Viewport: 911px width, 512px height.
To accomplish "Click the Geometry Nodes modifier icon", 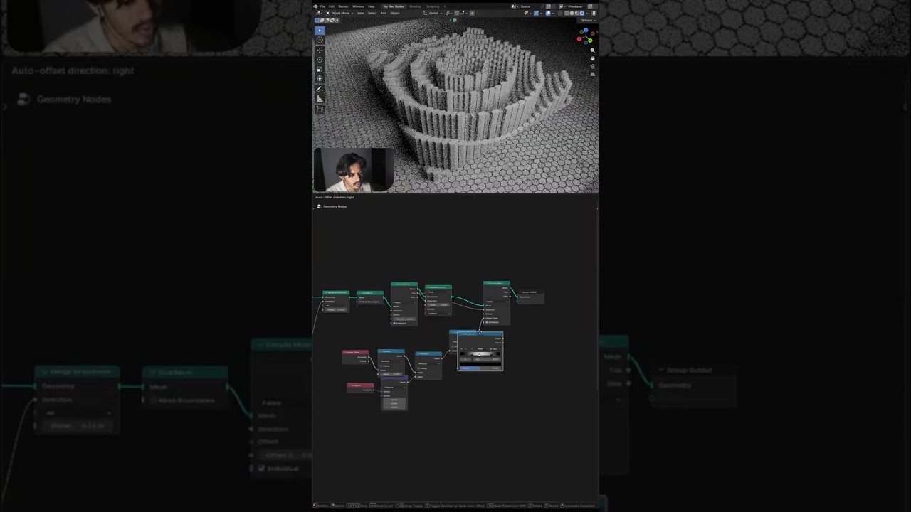I will pos(318,206).
